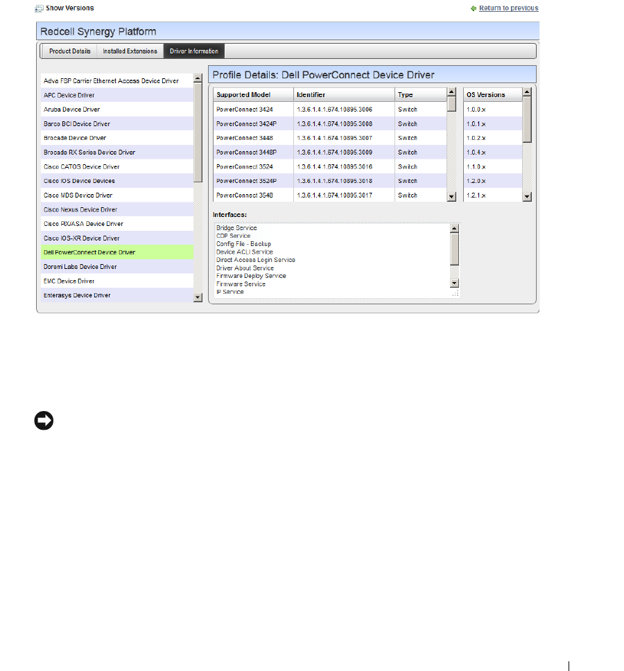Select OS version 1.0.4.x

coord(493,152)
